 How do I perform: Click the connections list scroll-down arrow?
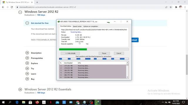pos(127,77)
